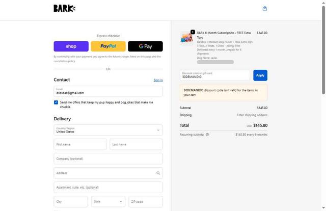
Task: Click the BARK subscription product thumbnail
Action: 186,38
